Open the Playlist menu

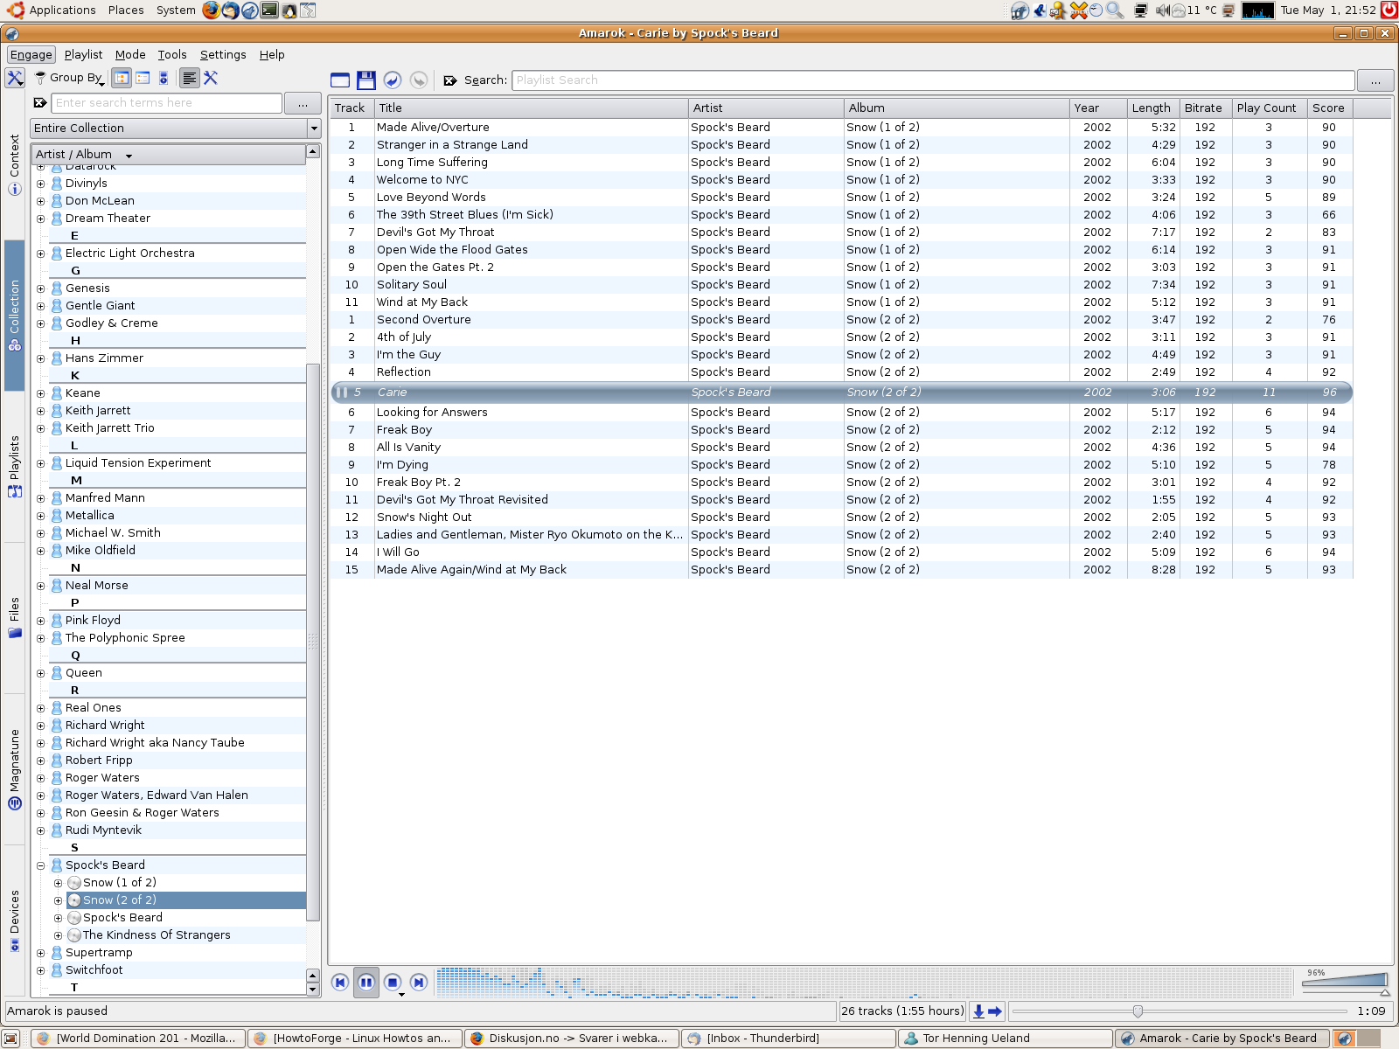[83, 54]
